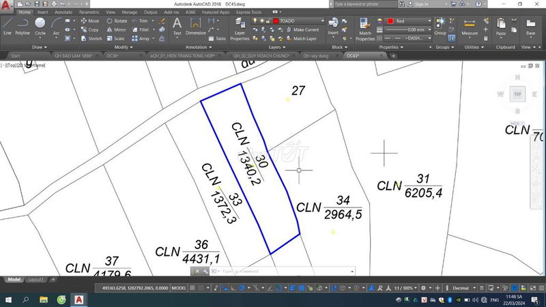Click the Match Properties icon
The image size is (546, 307).
tap(365, 27)
